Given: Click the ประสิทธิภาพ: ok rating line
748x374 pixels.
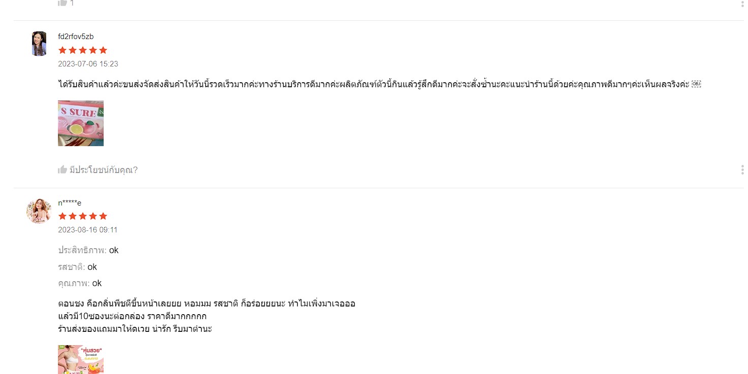Looking at the screenshot, I should tap(88, 250).
